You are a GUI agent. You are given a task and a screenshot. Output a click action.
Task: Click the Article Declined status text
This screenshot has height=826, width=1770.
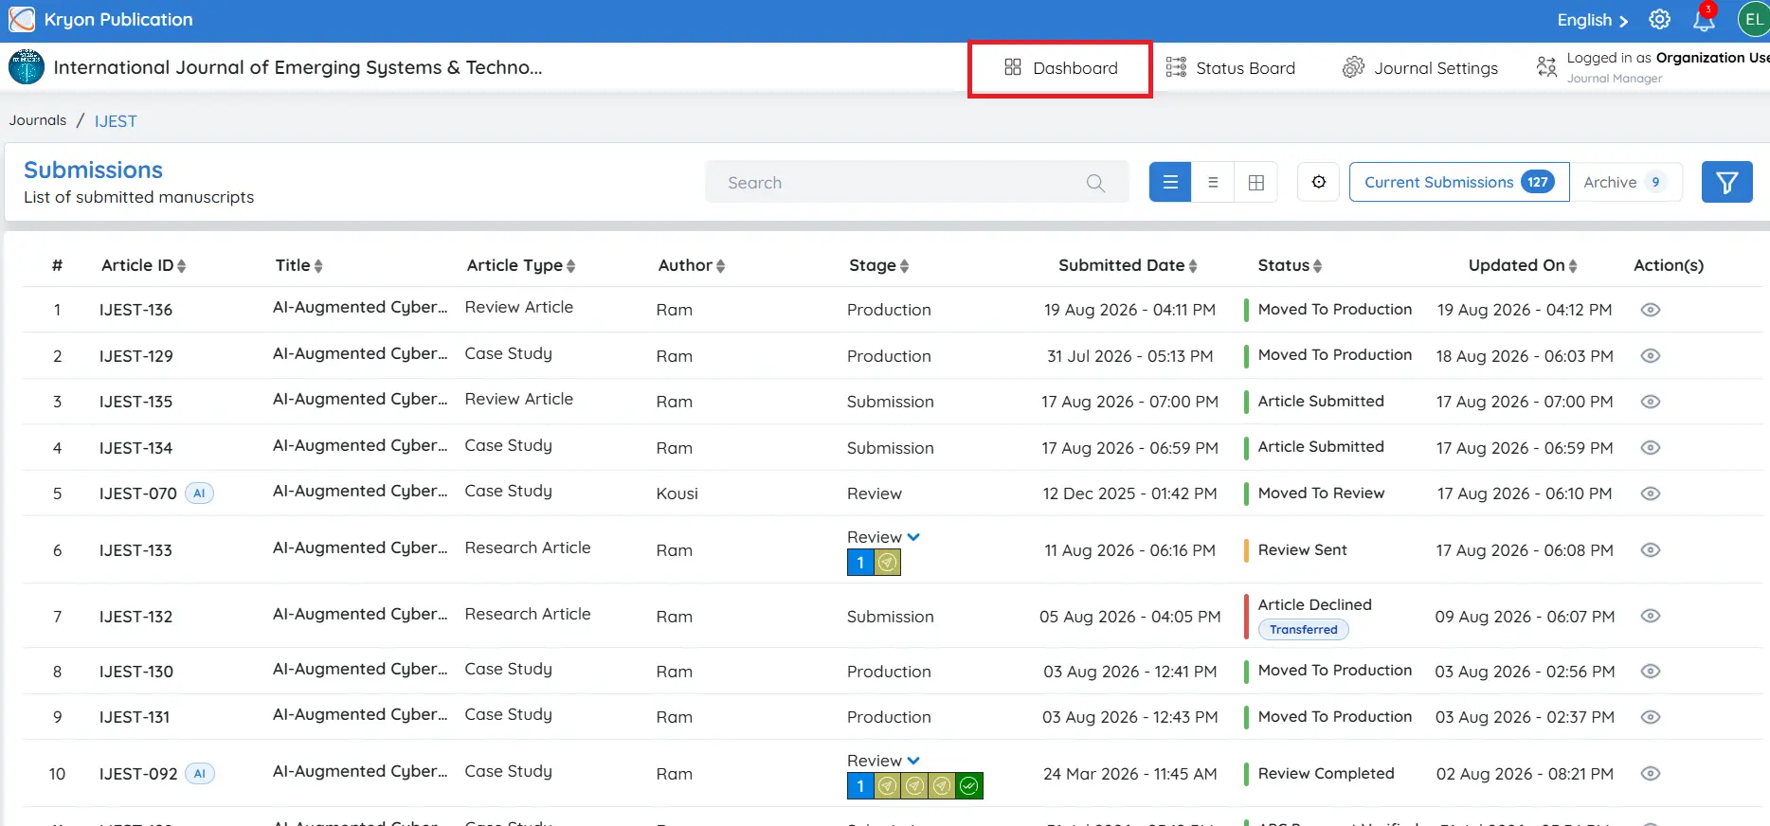point(1314,604)
